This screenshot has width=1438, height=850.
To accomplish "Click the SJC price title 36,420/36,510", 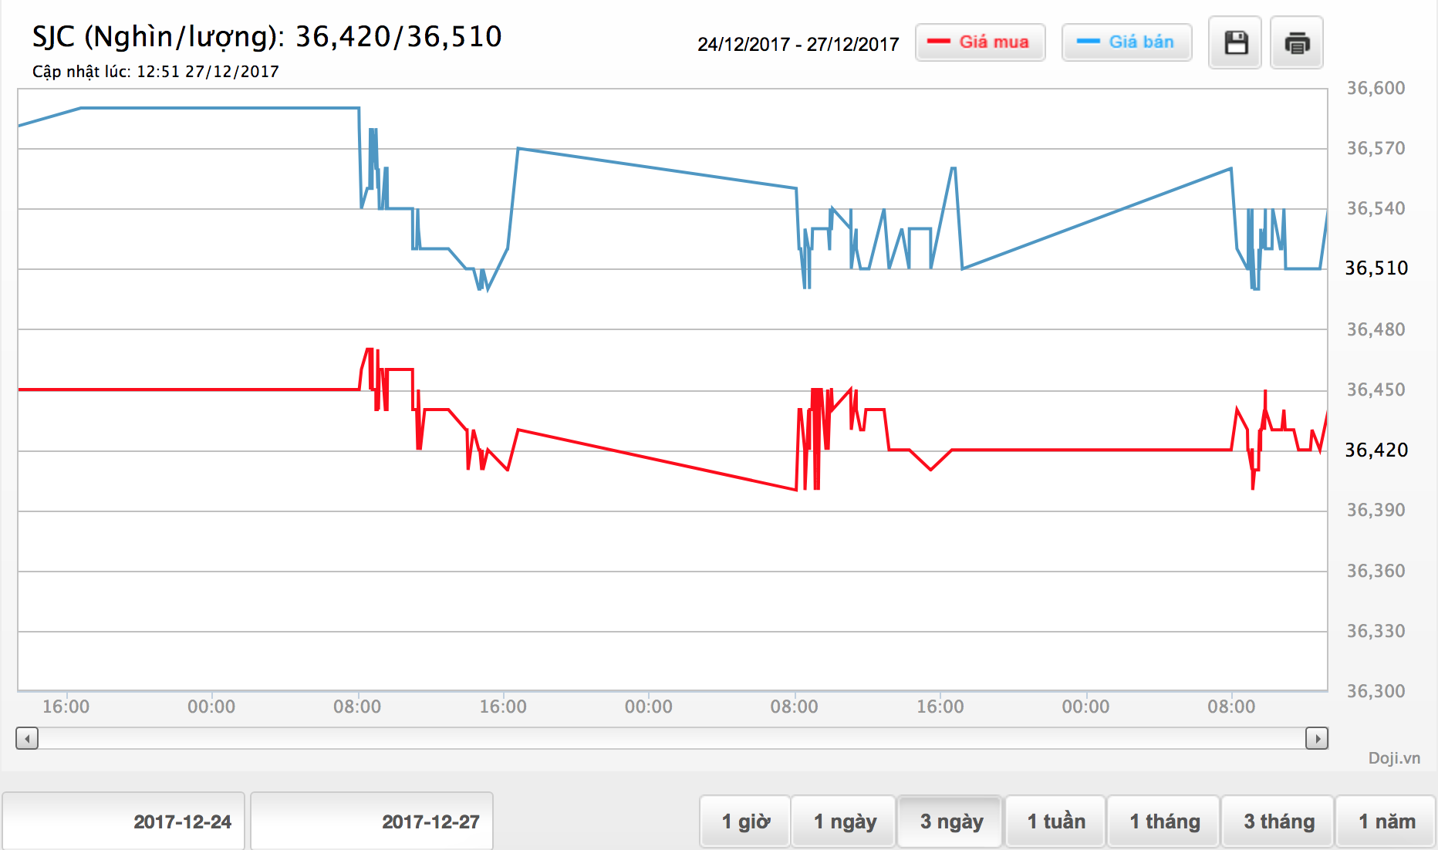I will pyautogui.click(x=267, y=36).
